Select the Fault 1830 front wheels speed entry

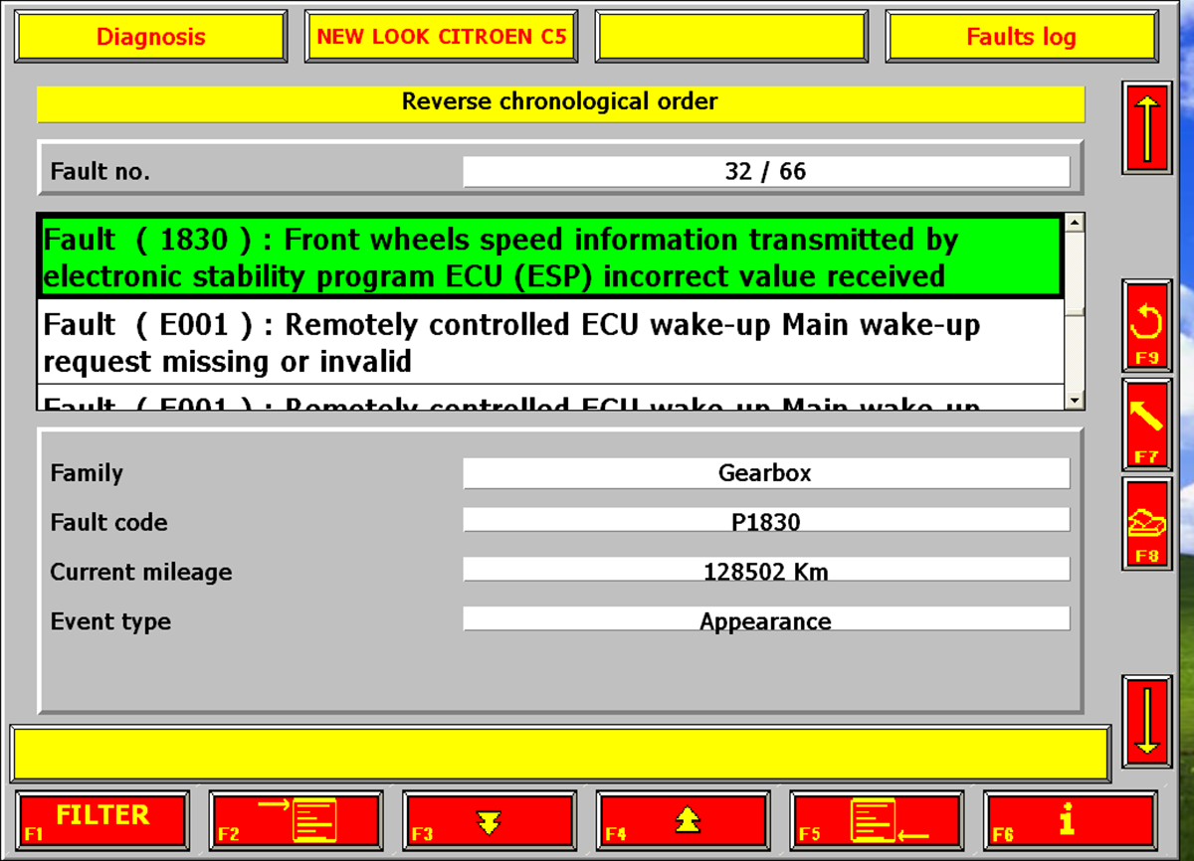[551, 258]
